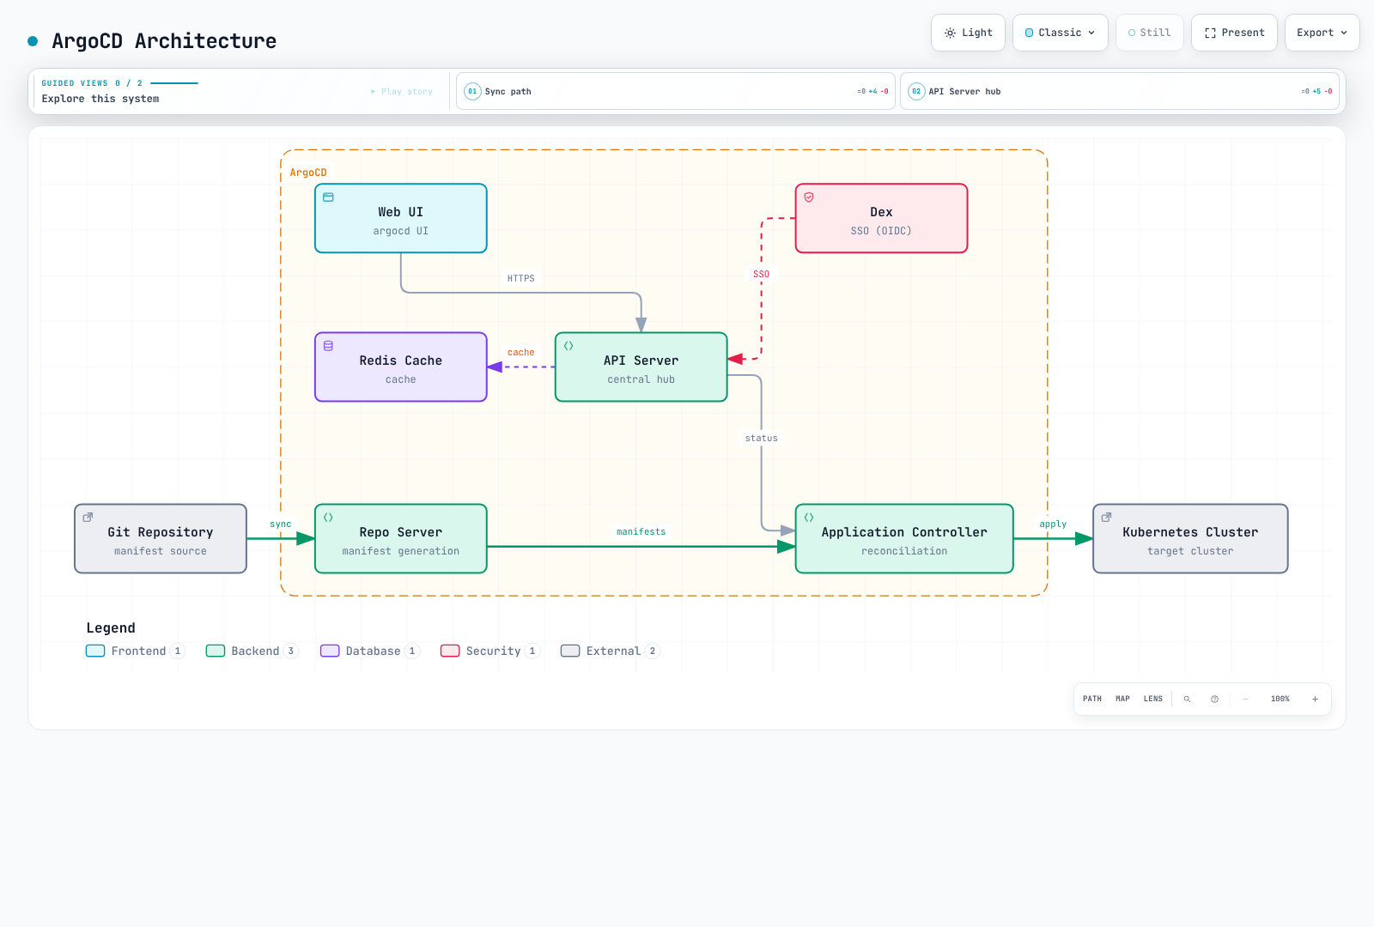Select the Sync path guided view

coord(675,91)
